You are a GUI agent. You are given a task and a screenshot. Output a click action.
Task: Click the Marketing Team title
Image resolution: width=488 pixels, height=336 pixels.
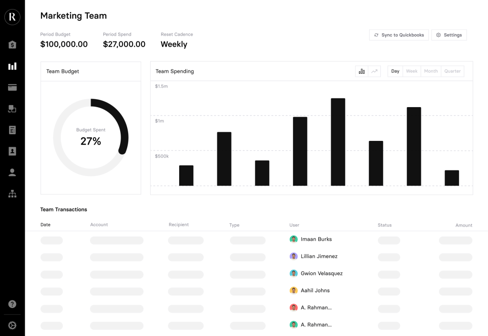(73, 16)
